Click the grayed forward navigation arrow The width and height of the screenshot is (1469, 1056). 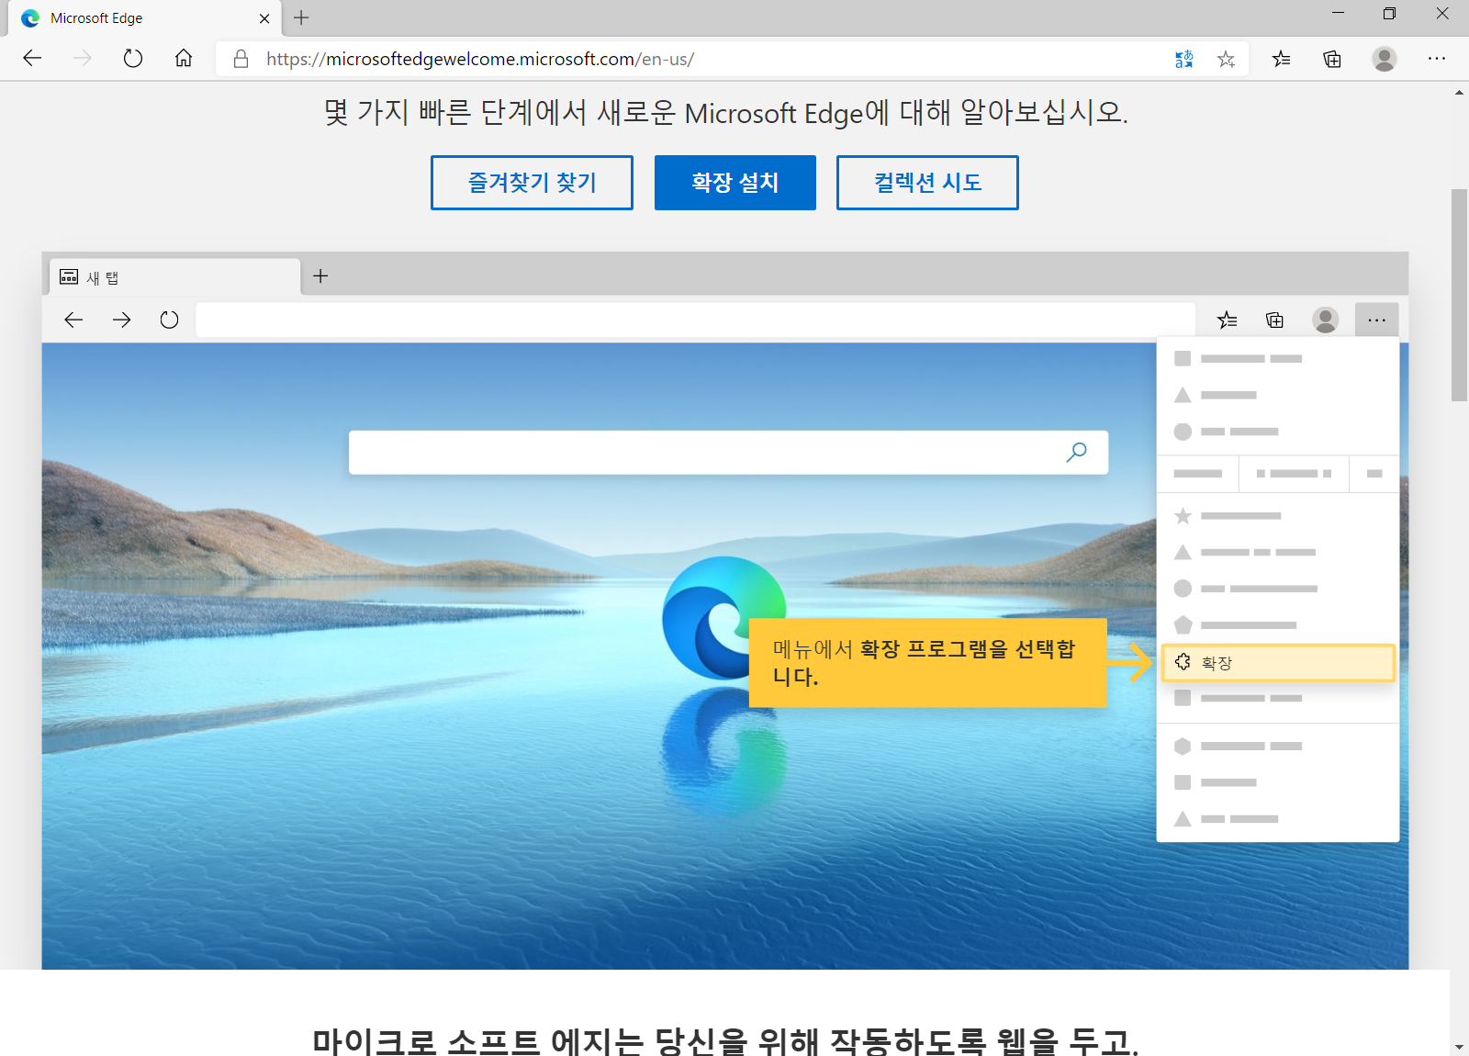(x=83, y=59)
